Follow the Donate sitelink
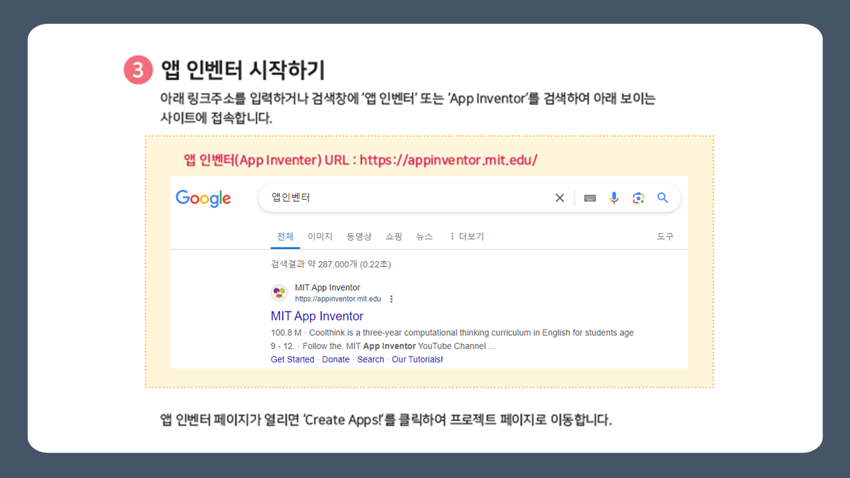 [335, 359]
